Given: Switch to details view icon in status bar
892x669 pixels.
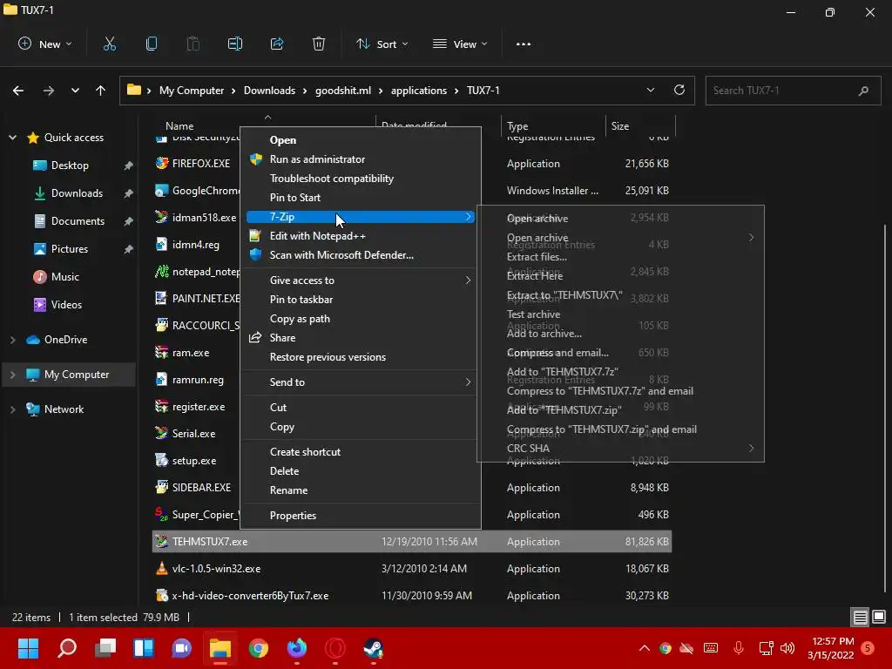Looking at the screenshot, I should [x=860, y=618].
